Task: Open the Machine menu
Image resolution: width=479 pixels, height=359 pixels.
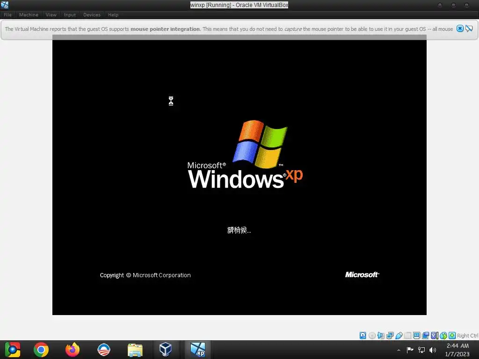Action: point(29,14)
